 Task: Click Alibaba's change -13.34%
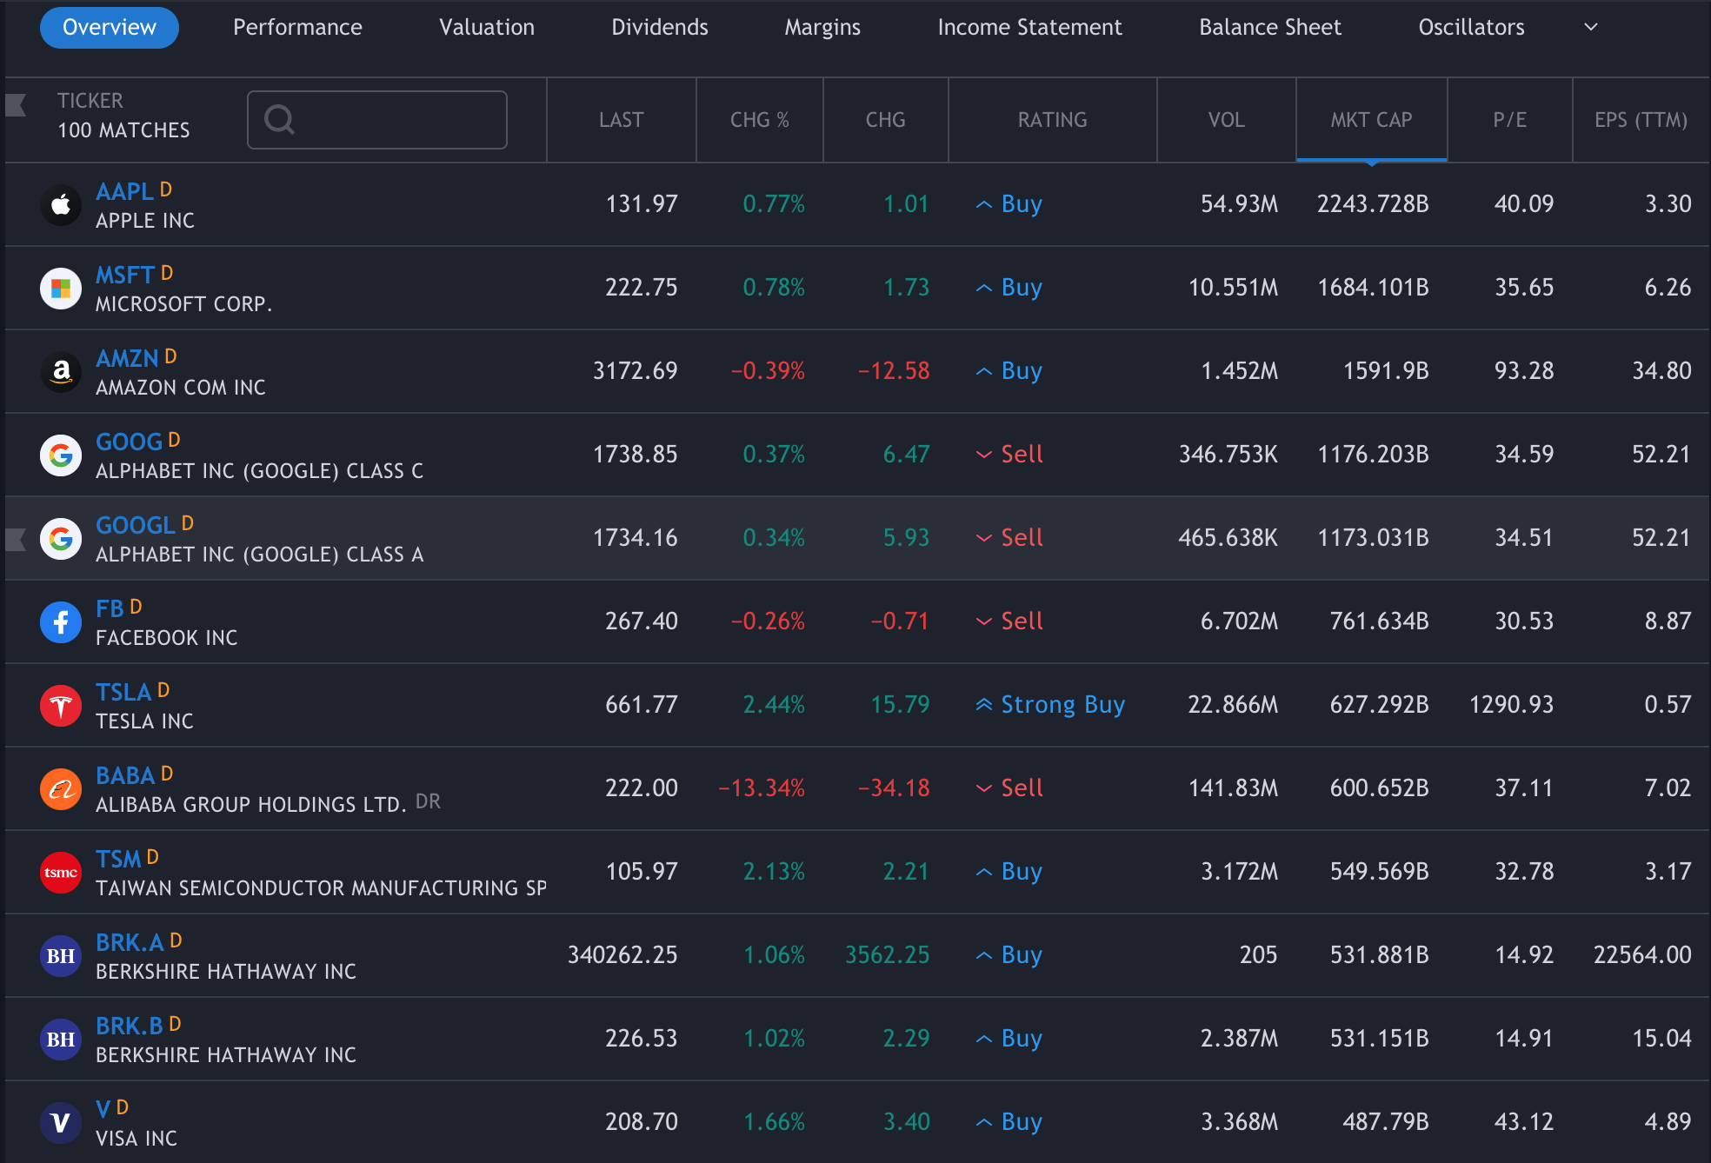[762, 788]
